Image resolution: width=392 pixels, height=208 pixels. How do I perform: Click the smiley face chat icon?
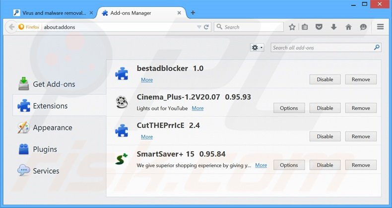(363, 27)
